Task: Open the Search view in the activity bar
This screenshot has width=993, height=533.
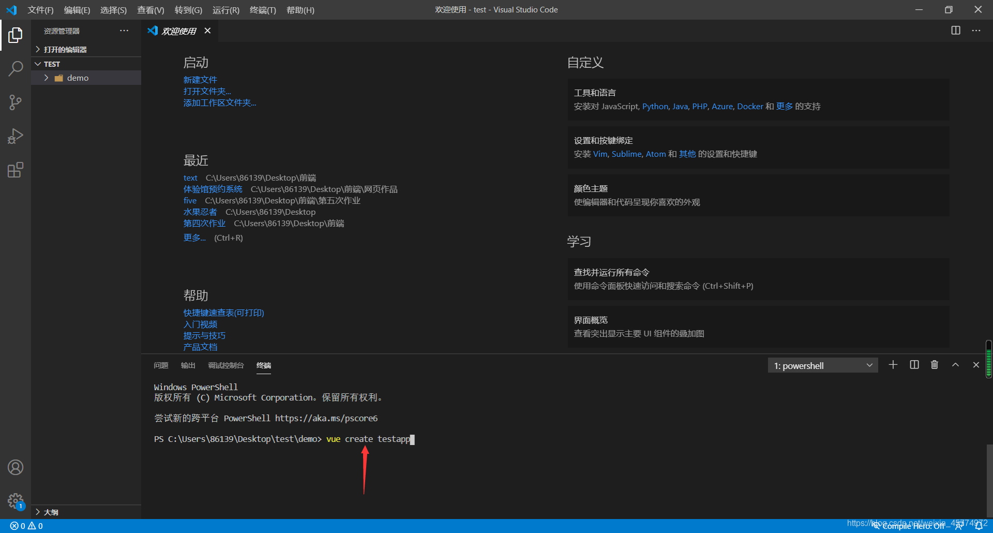Action: [16, 69]
